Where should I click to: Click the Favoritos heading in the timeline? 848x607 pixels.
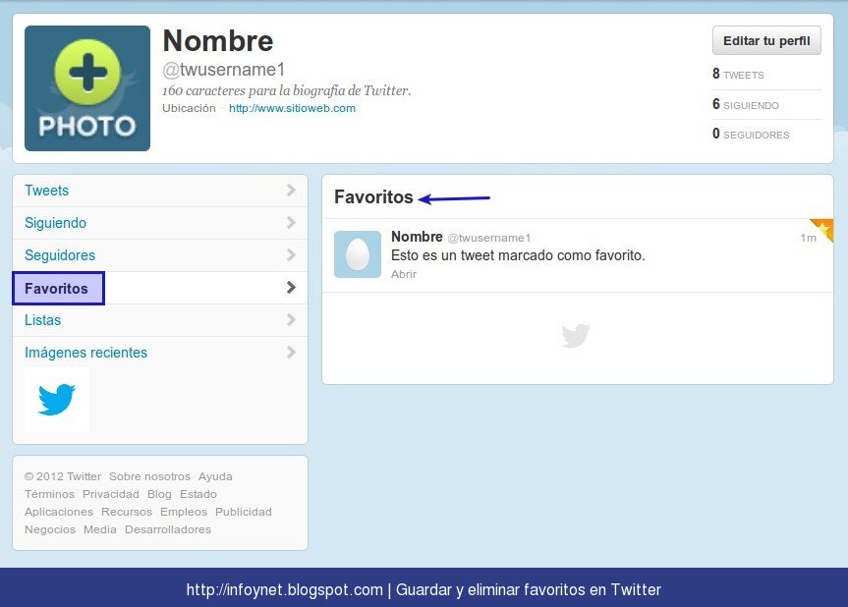coord(373,196)
